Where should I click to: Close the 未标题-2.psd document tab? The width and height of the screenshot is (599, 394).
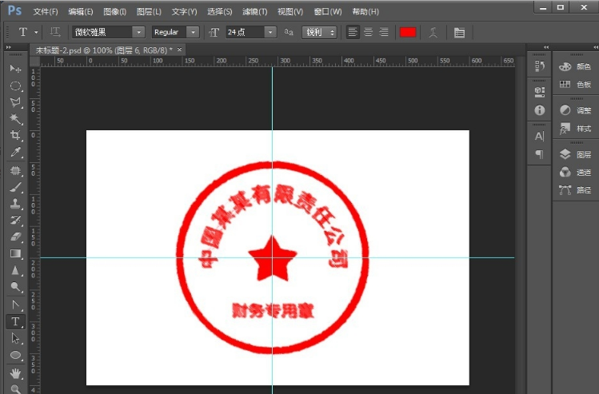pyautogui.click(x=180, y=50)
